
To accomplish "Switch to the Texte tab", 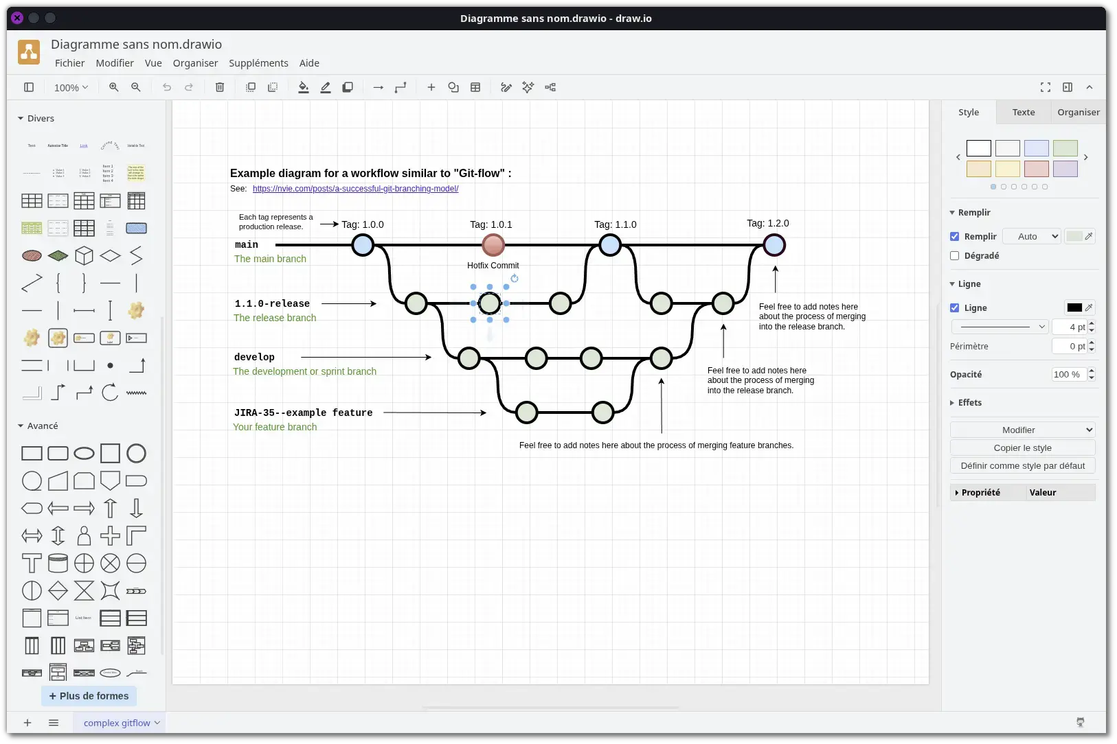I will 1024,112.
